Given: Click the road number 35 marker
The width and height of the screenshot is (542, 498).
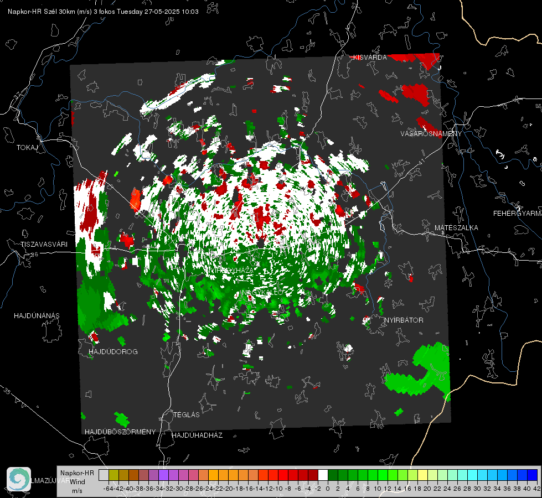Looking at the screenshot, I should [x=7, y=391].
